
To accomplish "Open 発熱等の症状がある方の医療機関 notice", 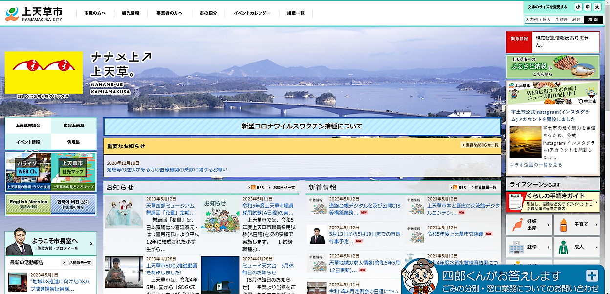I will pos(167,170).
